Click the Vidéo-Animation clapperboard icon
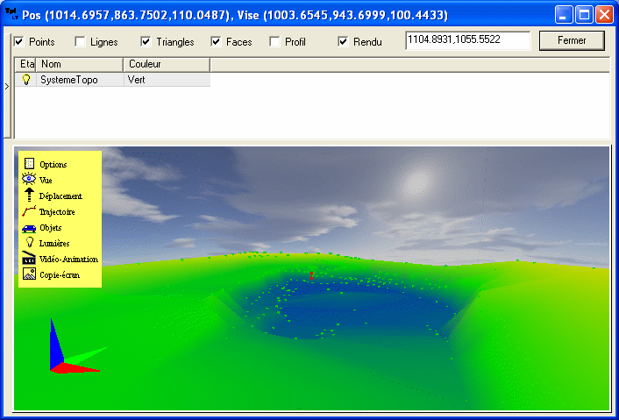Screen dimensions: 619x420 coord(29,259)
